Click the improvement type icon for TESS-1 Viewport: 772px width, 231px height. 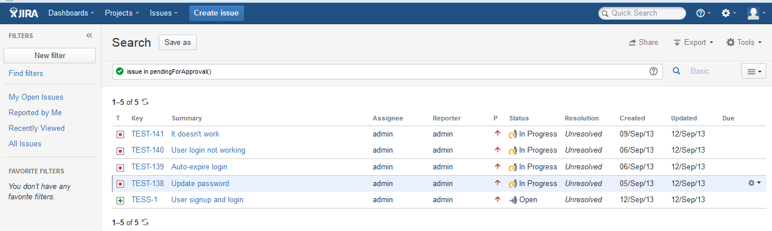[120, 200]
